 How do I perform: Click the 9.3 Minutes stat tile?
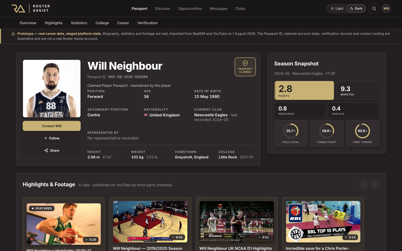click(x=358, y=90)
